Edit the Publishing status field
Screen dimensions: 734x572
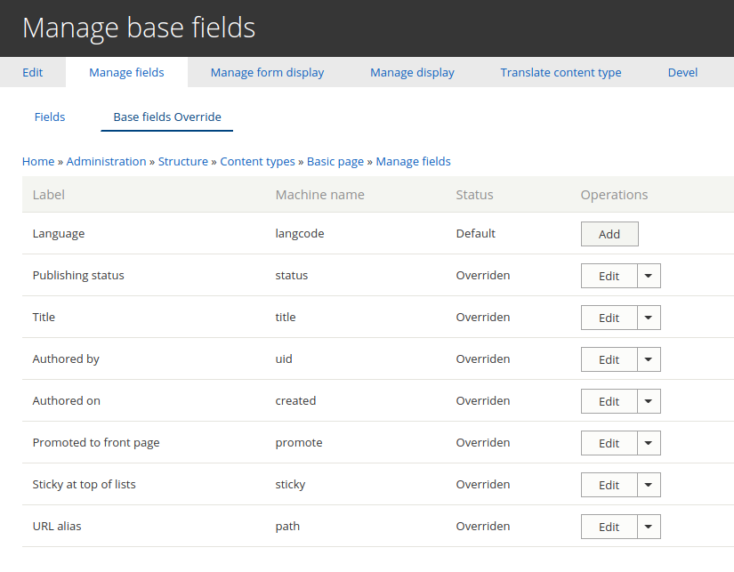point(609,276)
